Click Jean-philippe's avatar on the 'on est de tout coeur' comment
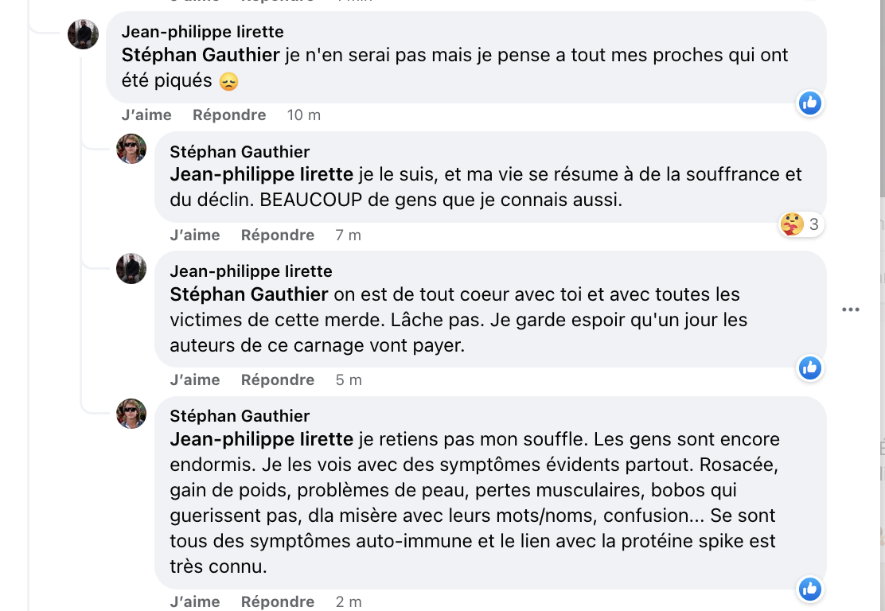Image resolution: width=885 pixels, height=611 pixels. coord(131,269)
